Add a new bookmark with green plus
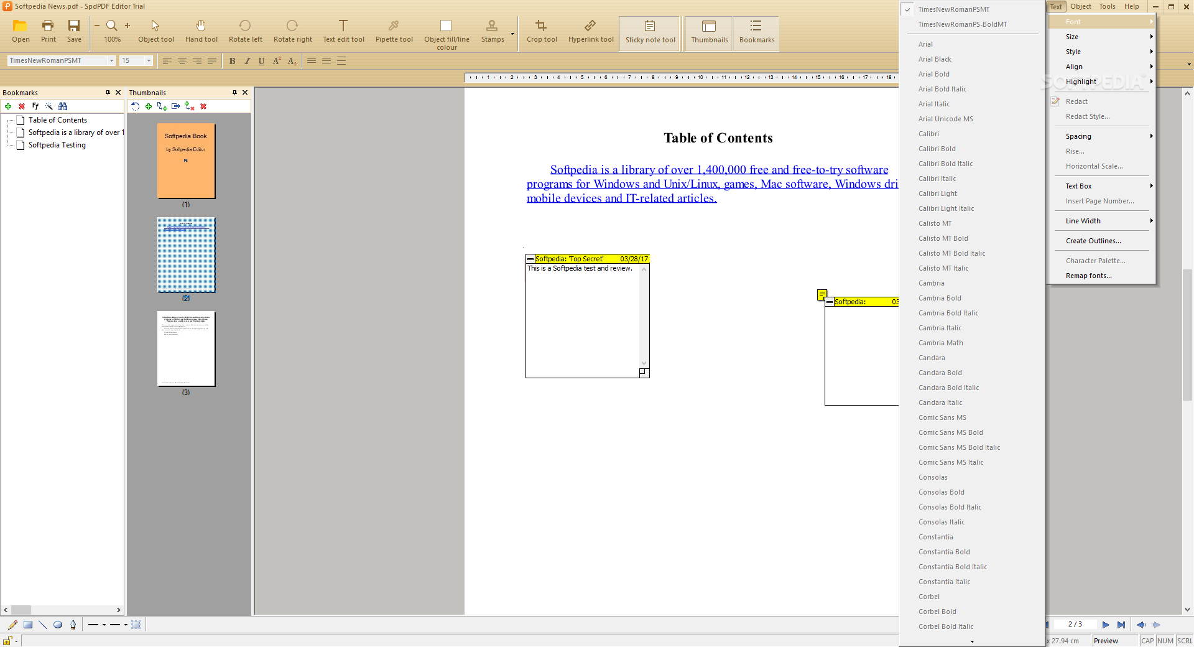This screenshot has height=647, width=1194. click(8, 106)
